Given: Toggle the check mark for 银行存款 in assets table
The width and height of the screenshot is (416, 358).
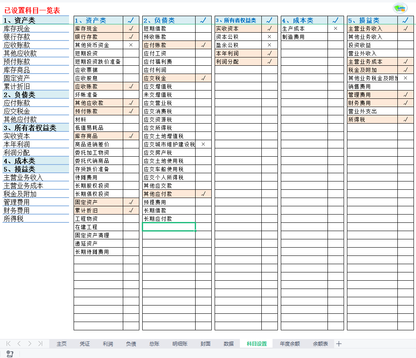Looking at the screenshot, I should click(x=131, y=37).
